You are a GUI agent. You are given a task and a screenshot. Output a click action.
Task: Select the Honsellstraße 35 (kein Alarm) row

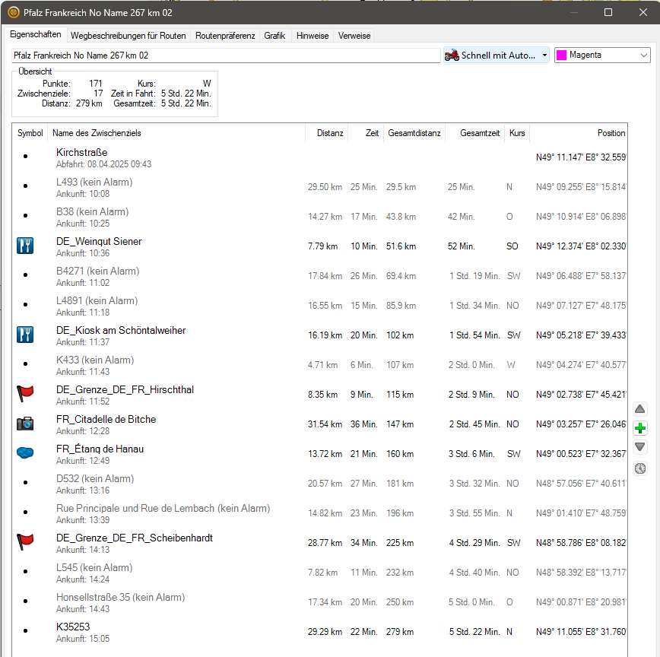(x=319, y=602)
